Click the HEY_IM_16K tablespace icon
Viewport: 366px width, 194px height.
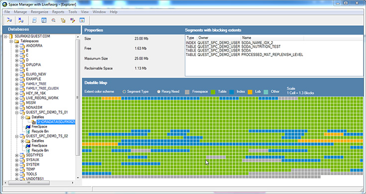pos(22,94)
